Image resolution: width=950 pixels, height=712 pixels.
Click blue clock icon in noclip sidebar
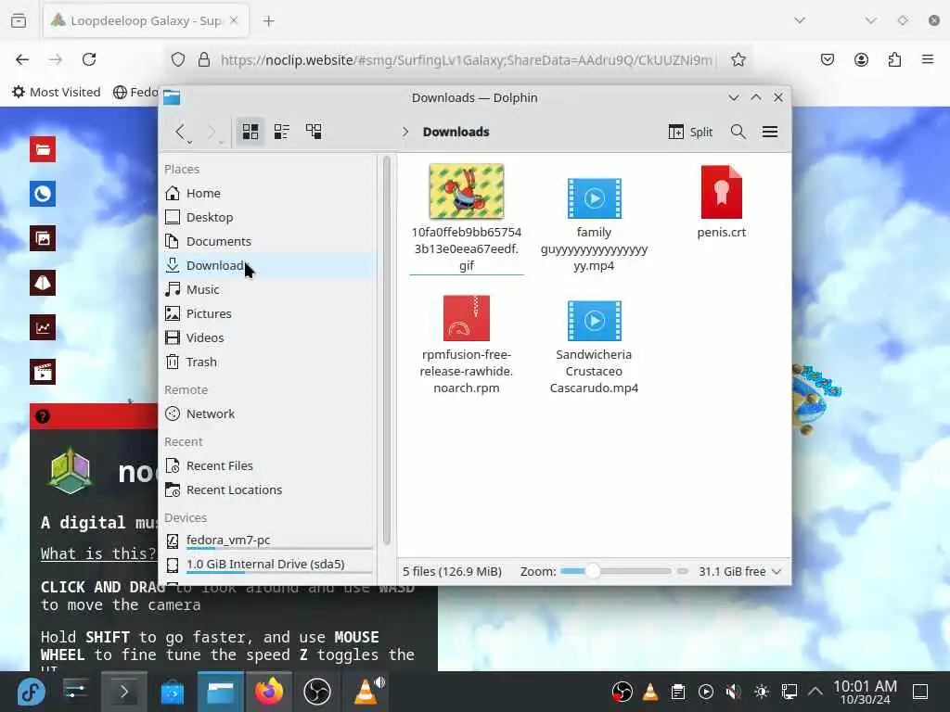[x=43, y=194]
